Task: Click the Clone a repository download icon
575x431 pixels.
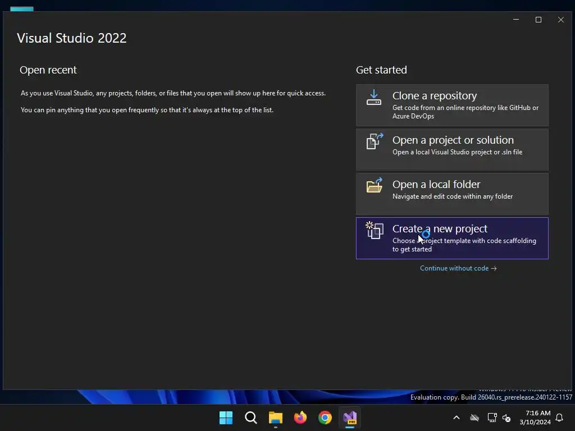Action: [373, 98]
